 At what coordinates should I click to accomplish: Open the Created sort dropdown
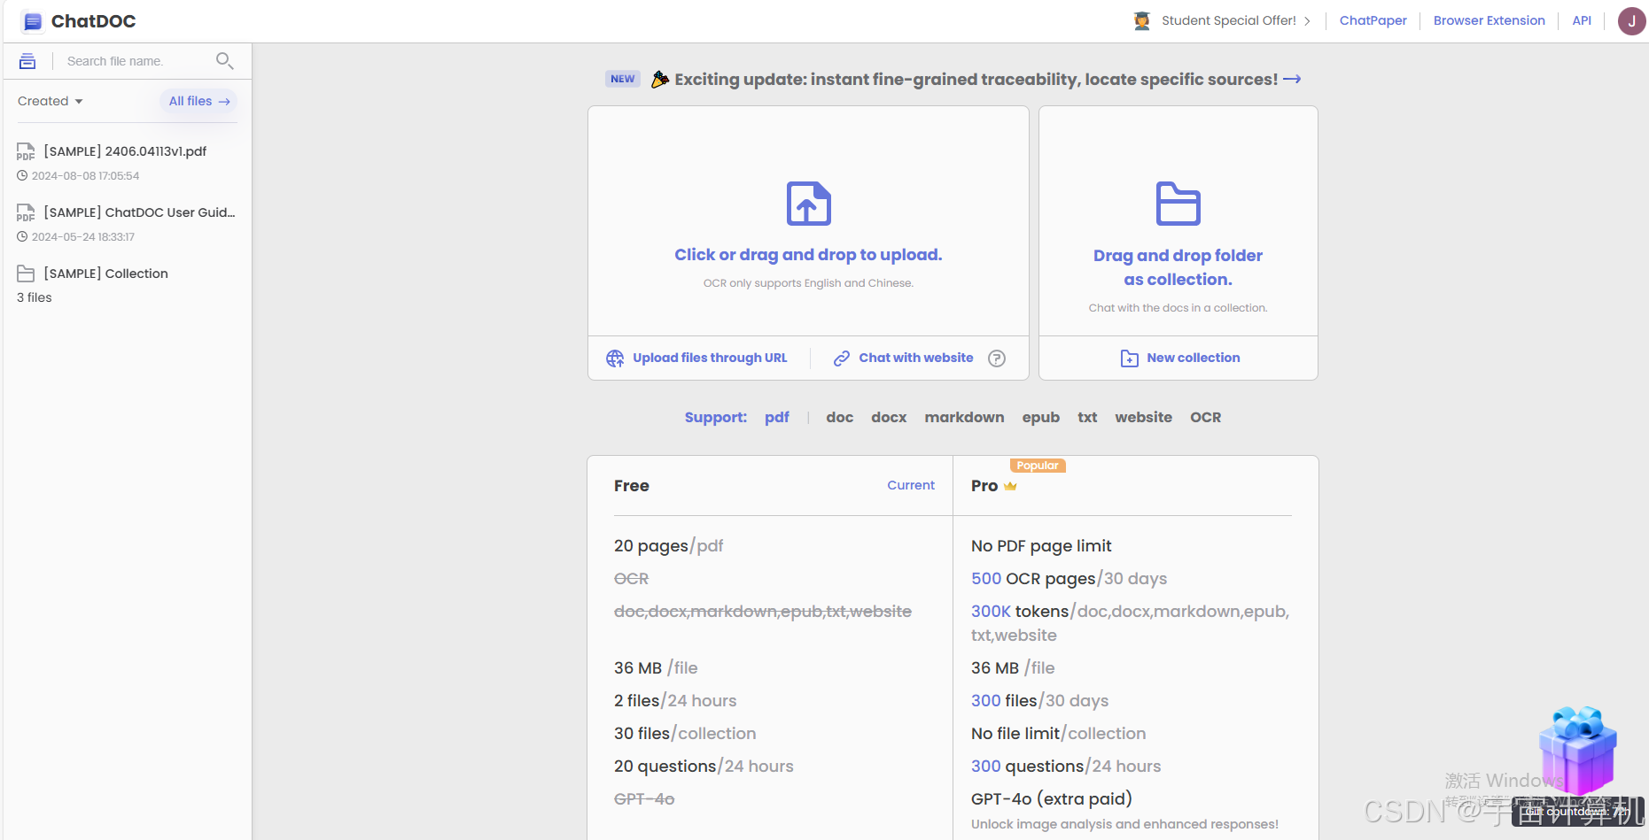pyautogui.click(x=51, y=101)
